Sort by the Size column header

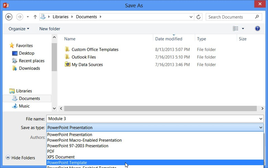[243, 39]
